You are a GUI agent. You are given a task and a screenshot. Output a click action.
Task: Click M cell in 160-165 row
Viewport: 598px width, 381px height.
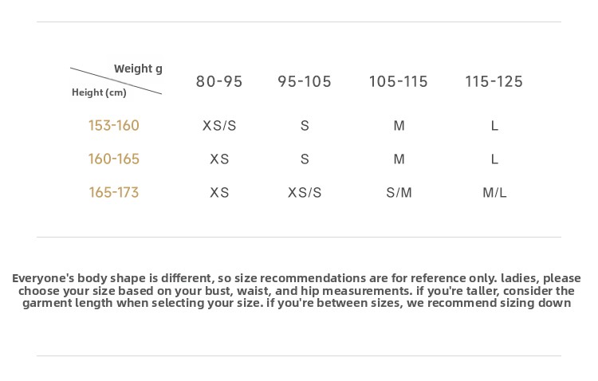coord(399,159)
